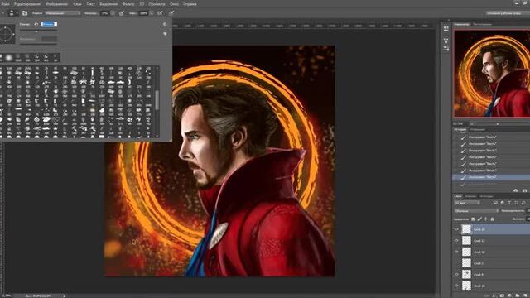
Task: Adjust the Navigator zoom slider
Action: pos(498,124)
